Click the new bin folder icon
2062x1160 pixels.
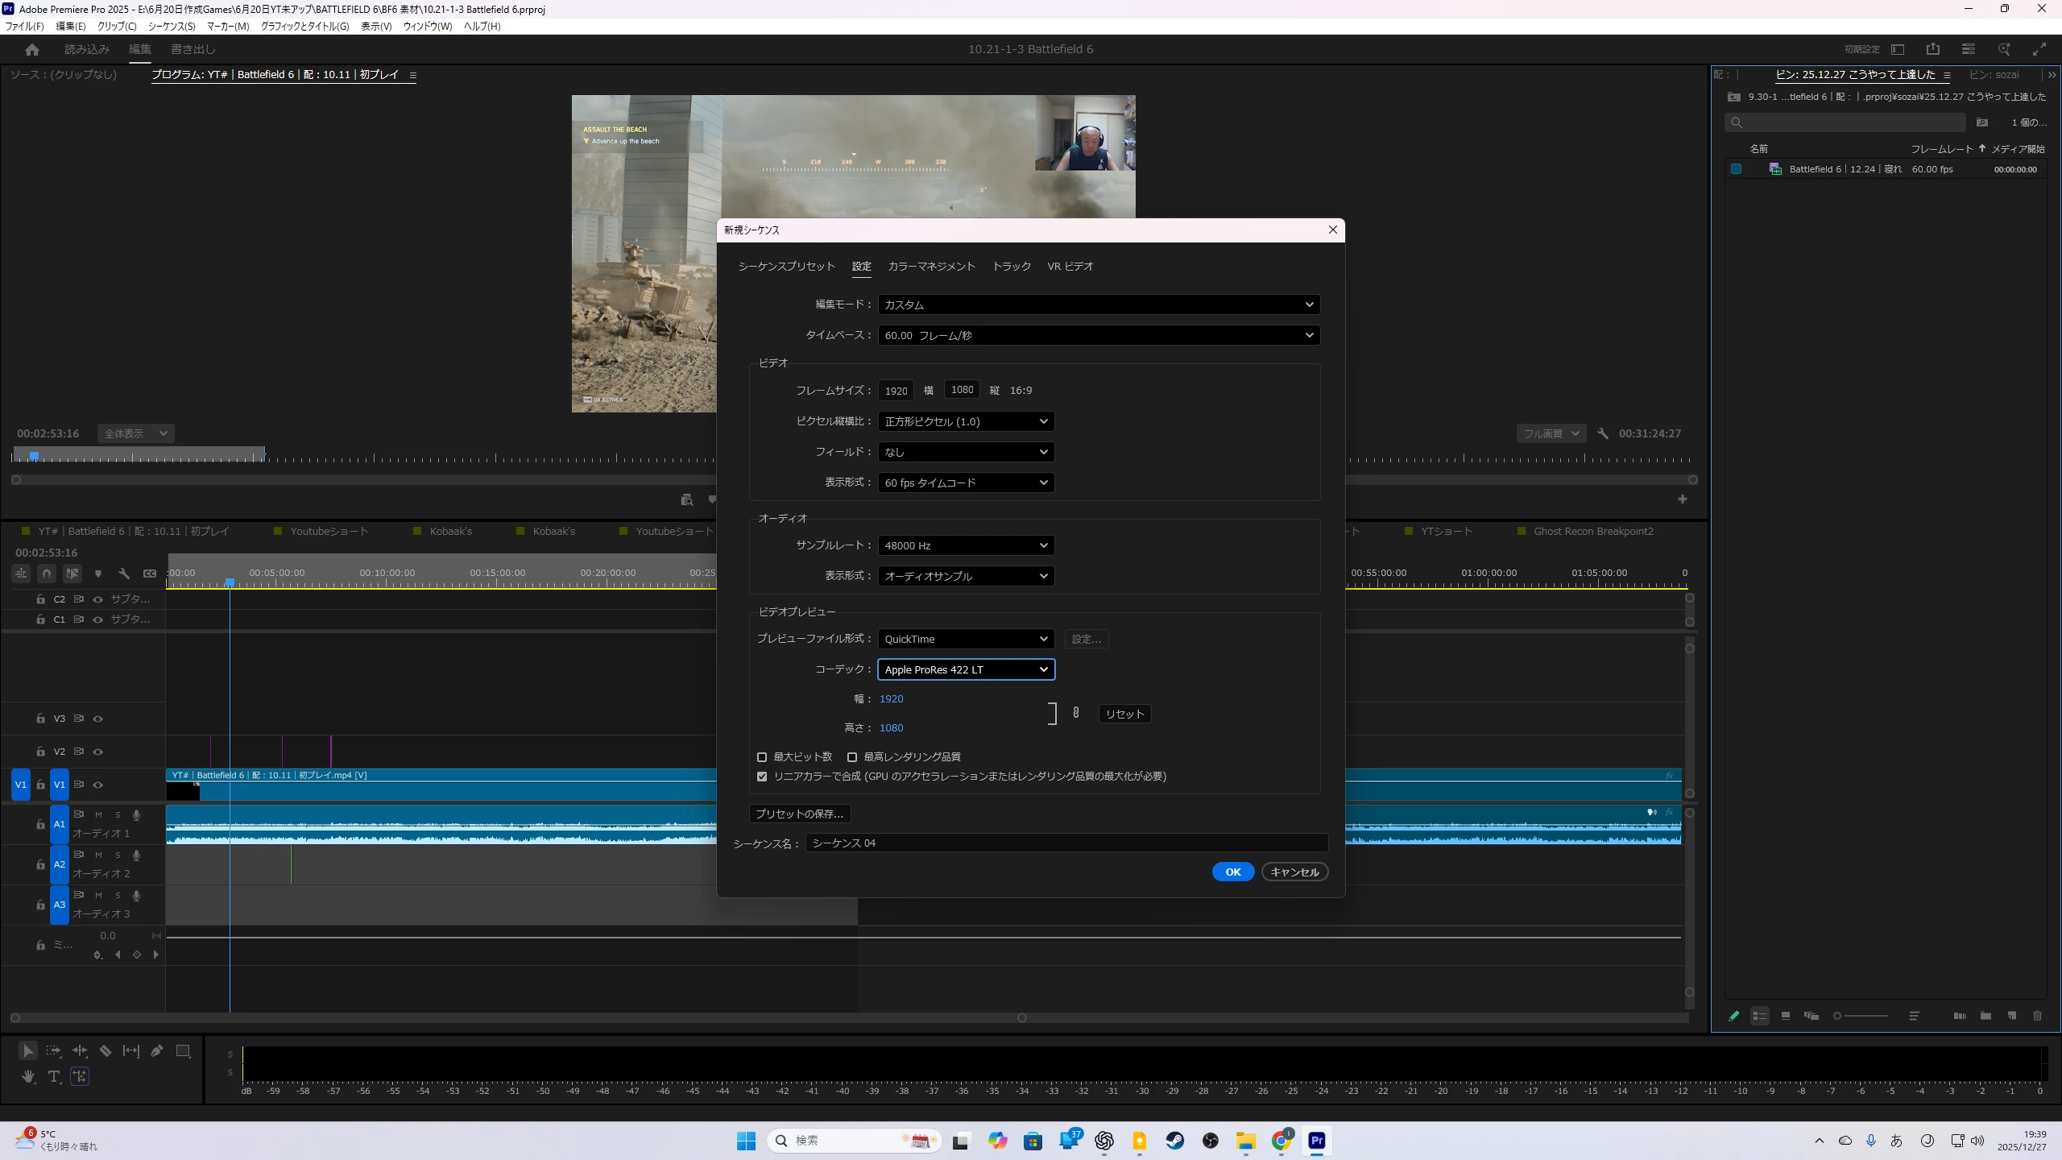tap(1985, 1016)
